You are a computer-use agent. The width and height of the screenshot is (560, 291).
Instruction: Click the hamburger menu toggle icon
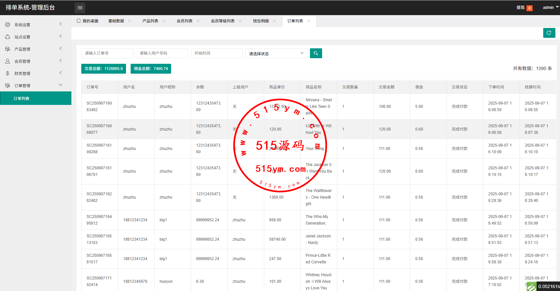(x=80, y=8)
